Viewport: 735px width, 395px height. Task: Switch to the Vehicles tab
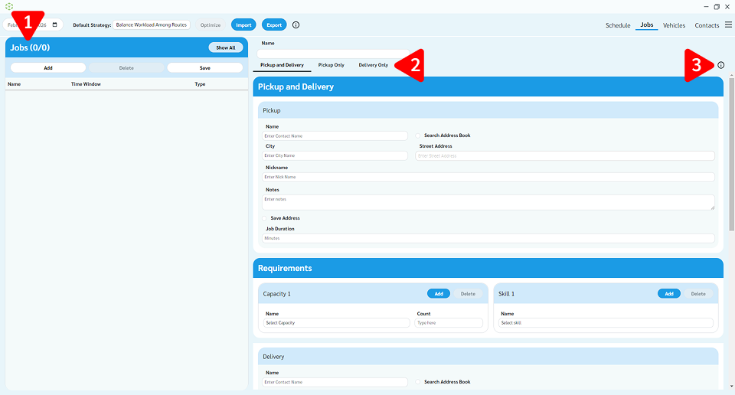click(x=674, y=25)
